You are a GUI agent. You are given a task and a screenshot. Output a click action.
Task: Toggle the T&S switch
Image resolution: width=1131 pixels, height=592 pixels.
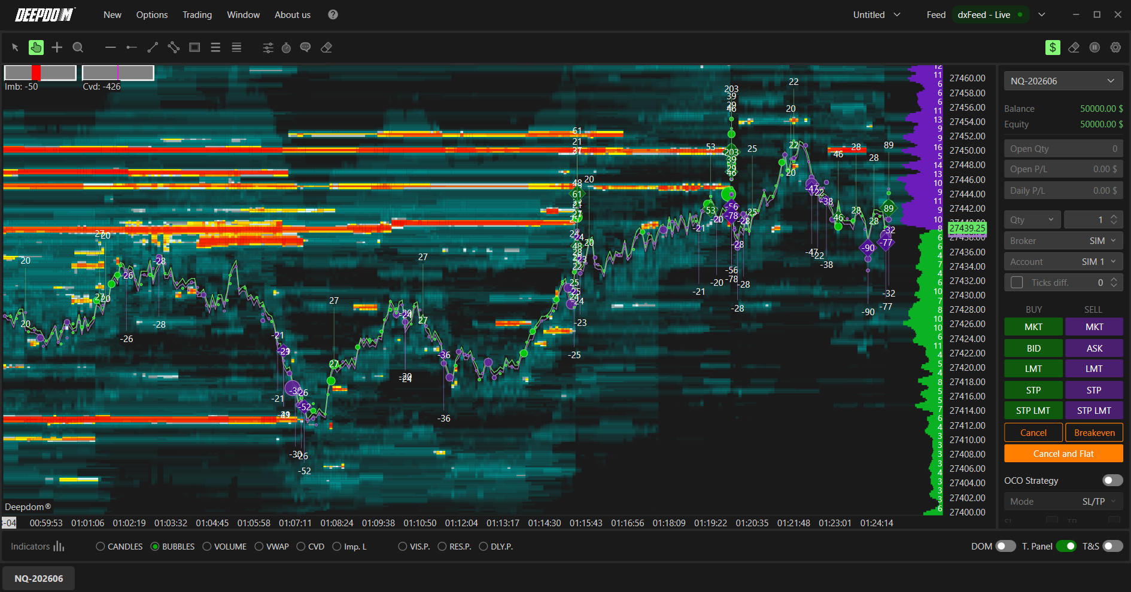[x=1112, y=546]
